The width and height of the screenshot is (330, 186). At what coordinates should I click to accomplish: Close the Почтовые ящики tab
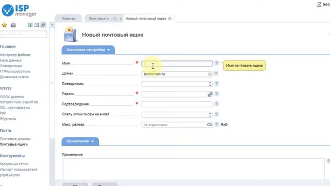114,19
